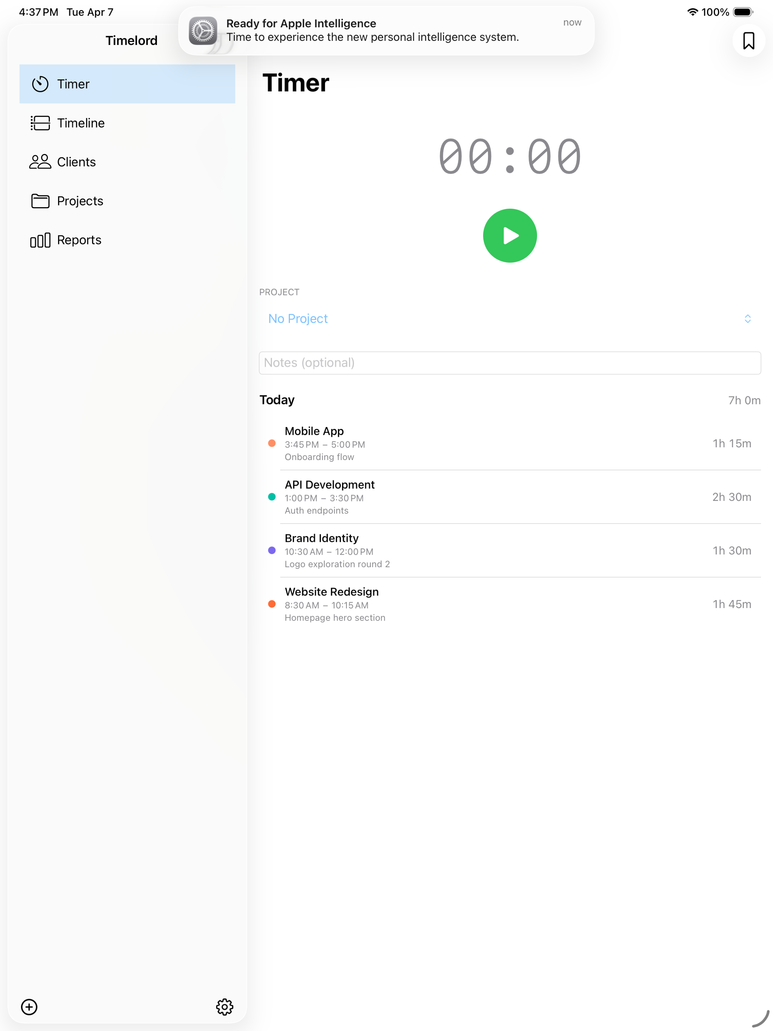
Task: Open the No Project dropdown
Action: (x=510, y=319)
